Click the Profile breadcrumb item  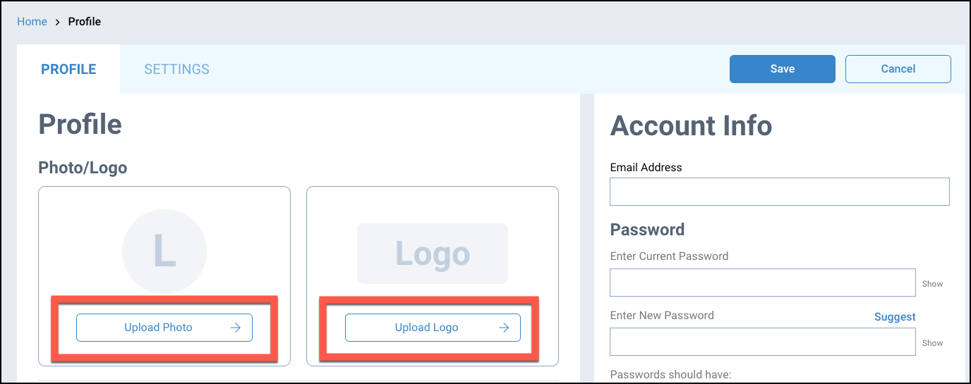[85, 22]
